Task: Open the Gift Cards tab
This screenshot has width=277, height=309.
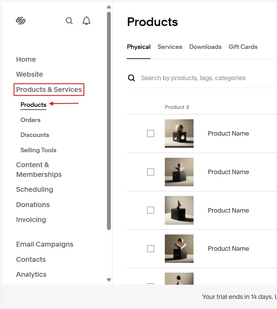Action: tap(243, 47)
